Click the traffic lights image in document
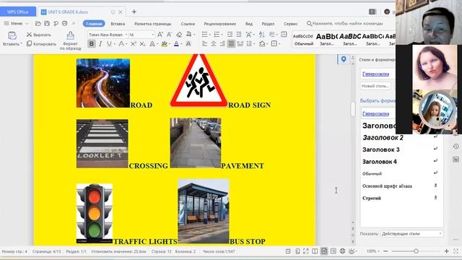 (x=95, y=214)
